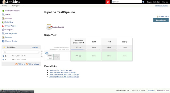Click the Pipeline Syntax help icon

tap(3, 41)
